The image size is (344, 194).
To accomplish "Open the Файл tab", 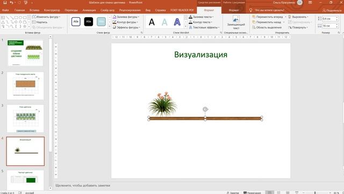I will coord(5,10).
